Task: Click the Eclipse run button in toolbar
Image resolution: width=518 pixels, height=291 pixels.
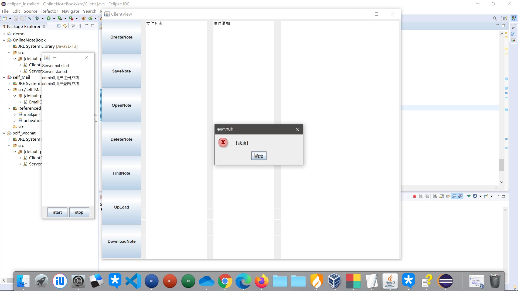Action: (x=49, y=18)
